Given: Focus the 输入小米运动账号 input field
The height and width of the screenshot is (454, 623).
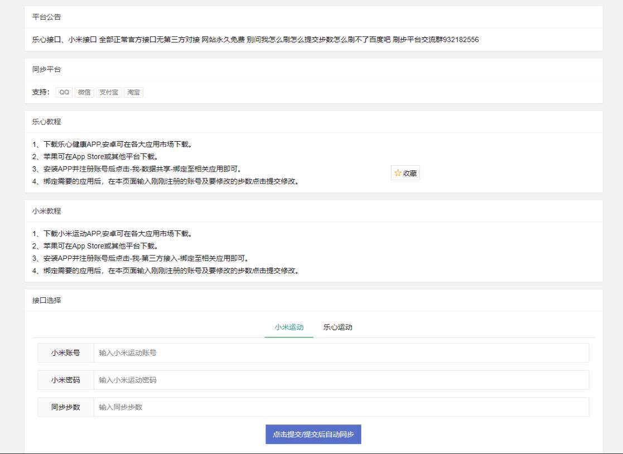Looking at the screenshot, I should click(x=341, y=353).
